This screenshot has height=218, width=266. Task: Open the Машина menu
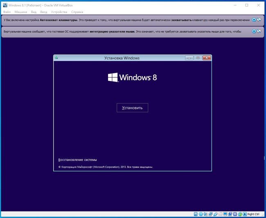(x=21, y=12)
